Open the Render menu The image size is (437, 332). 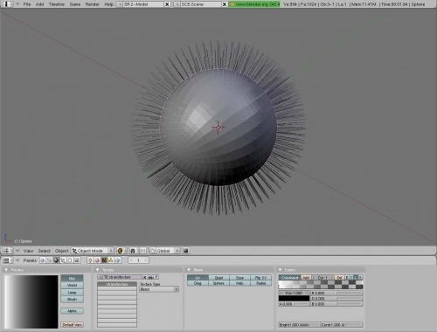93,4
